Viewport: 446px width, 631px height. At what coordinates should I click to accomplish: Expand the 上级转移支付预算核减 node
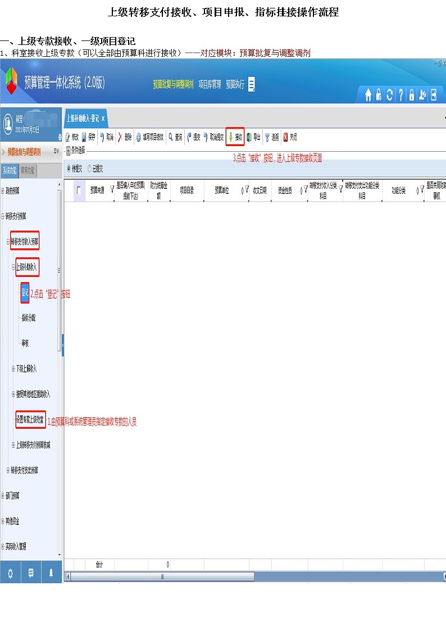pyautogui.click(x=13, y=444)
